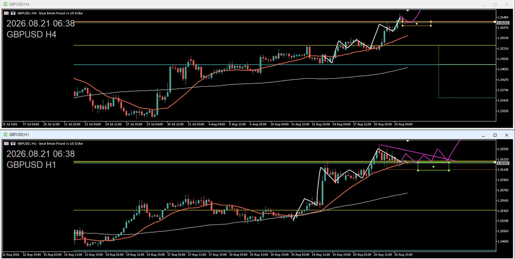Image resolution: width=515 pixels, height=259 pixels.
Task: Click the candlestick icon in GBPUSD,H4 title bar
Action: pos(5,4)
